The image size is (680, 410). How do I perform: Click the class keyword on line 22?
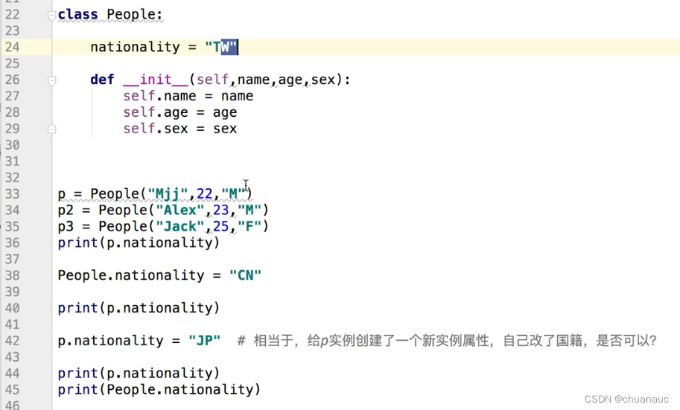78,14
